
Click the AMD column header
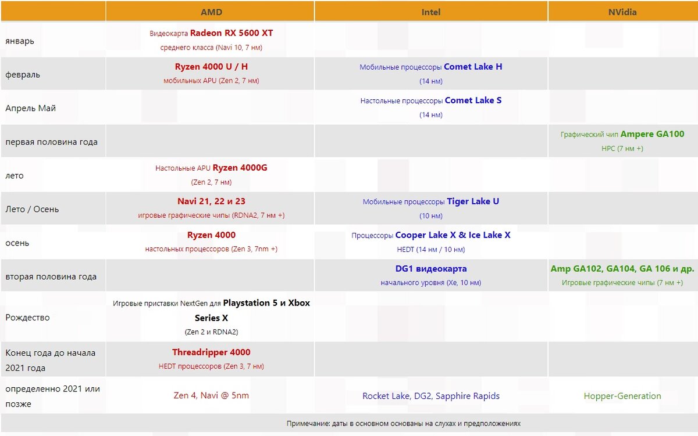(x=211, y=12)
